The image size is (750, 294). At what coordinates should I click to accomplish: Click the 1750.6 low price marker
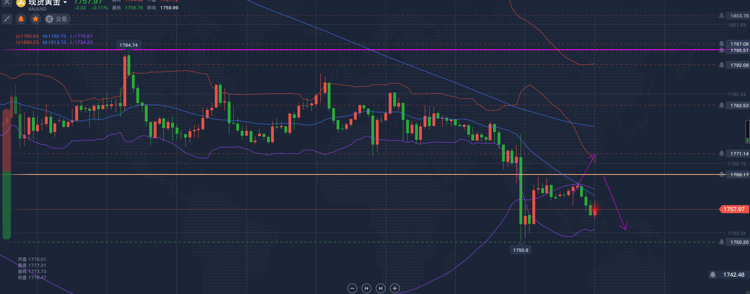(521, 250)
